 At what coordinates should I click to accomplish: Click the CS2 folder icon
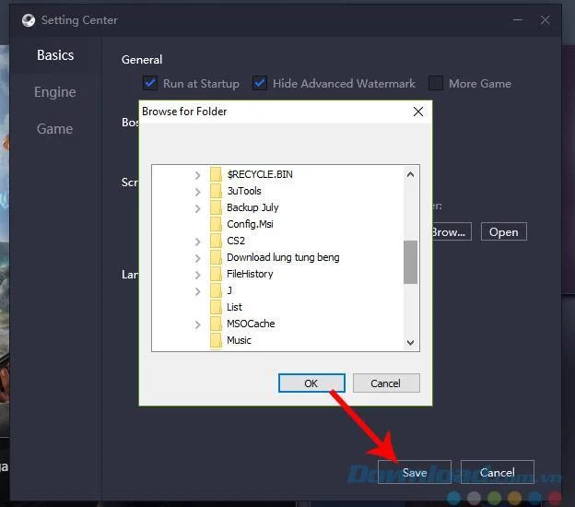pyautogui.click(x=216, y=241)
